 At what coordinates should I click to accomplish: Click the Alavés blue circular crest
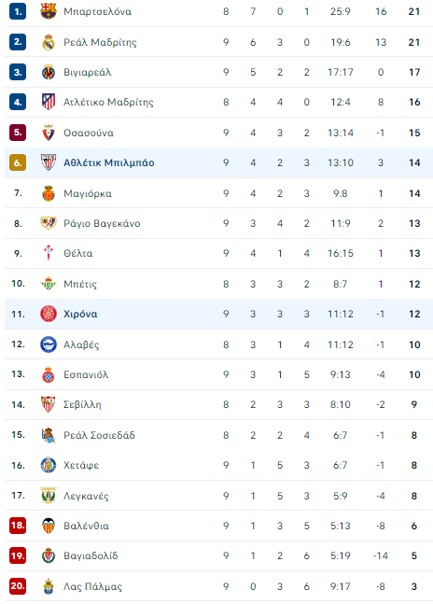point(49,344)
